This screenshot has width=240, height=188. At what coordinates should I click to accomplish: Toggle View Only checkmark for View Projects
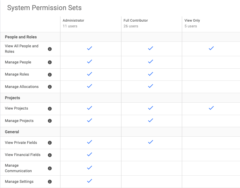pyautogui.click(x=211, y=108)
